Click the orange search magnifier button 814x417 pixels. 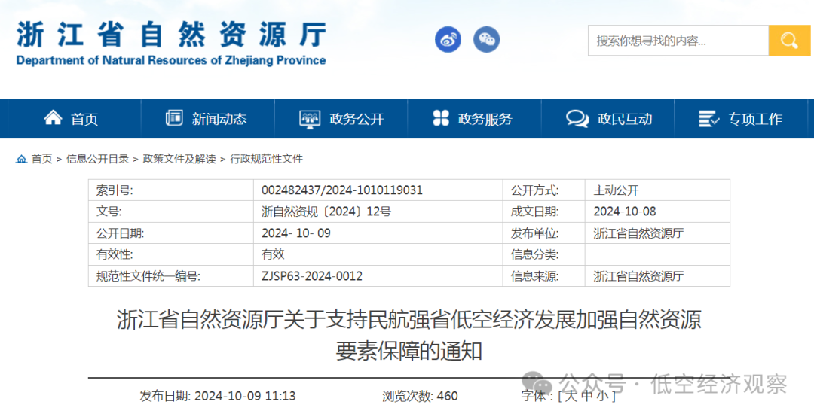pos(789,41)
